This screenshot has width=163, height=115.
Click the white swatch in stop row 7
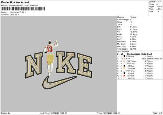coord(124,71)
